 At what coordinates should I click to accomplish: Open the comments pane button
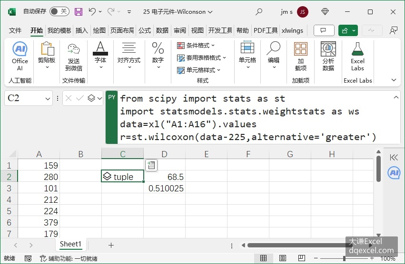click(x=324, y=30)
